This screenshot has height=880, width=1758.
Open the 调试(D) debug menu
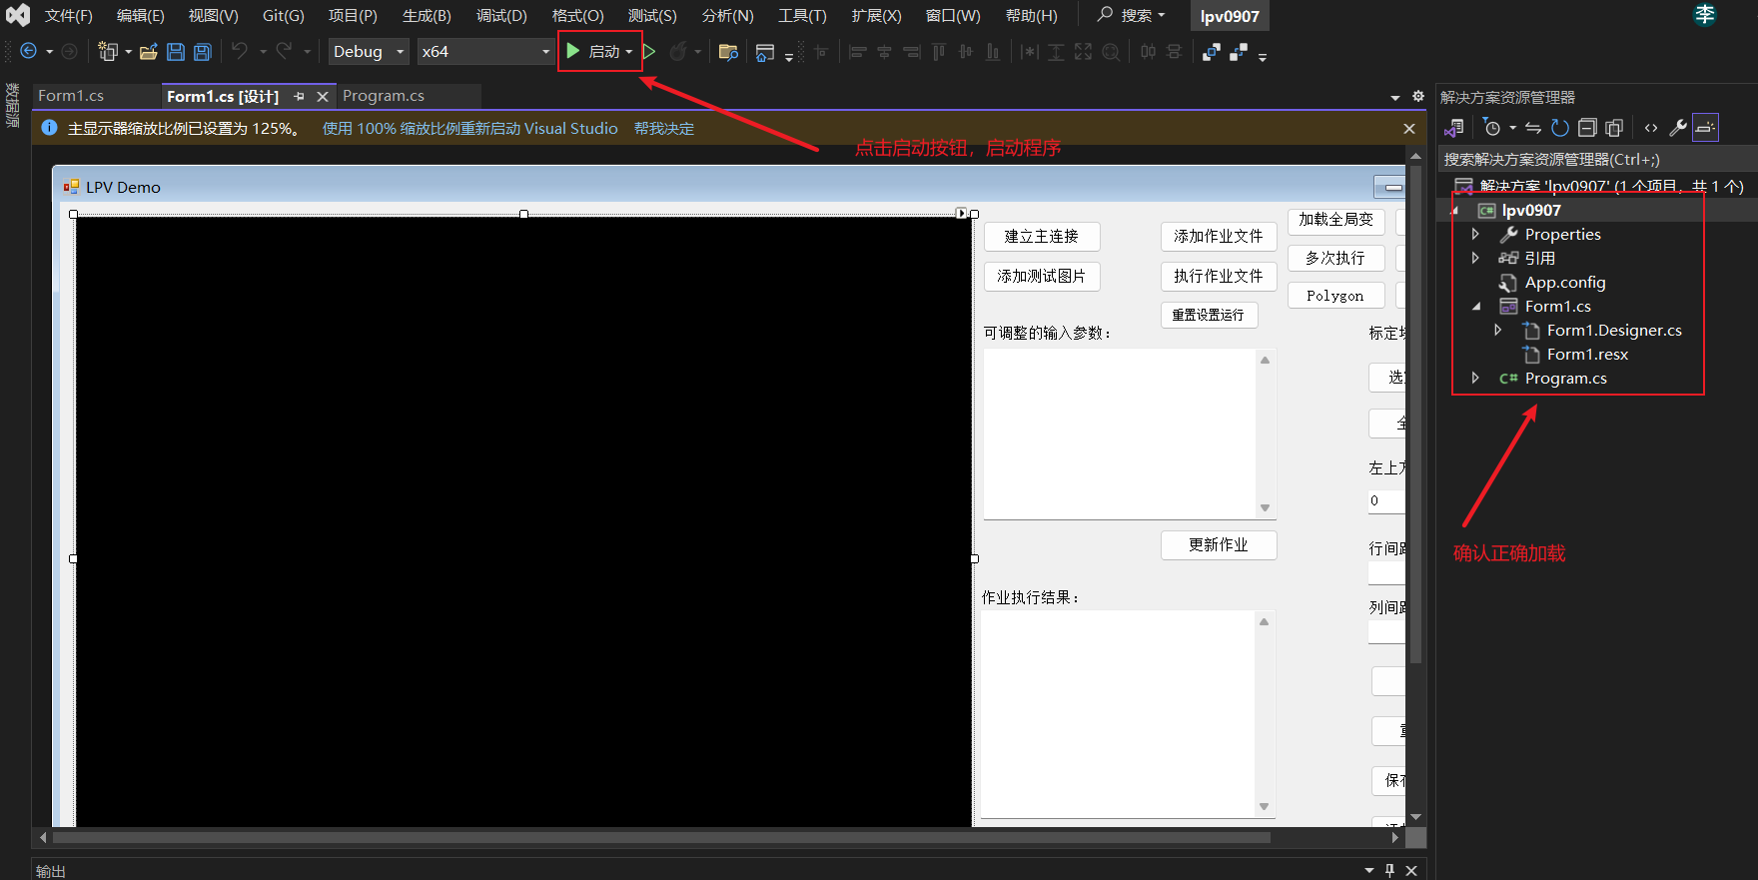501,16
